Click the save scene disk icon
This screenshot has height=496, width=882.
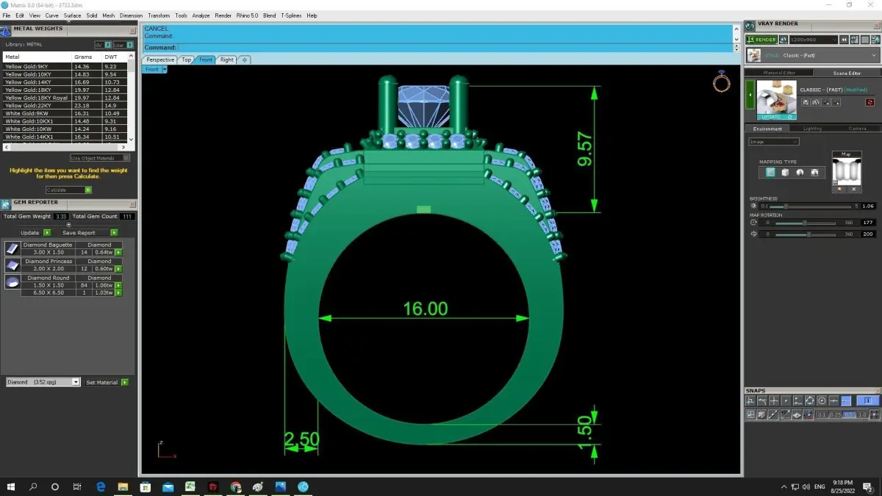tap(806, 102)
